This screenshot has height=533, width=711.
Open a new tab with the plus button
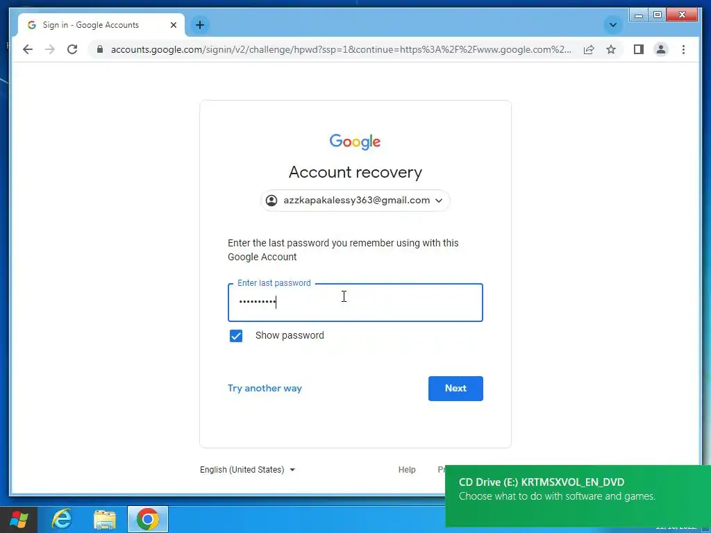[x=200, y=25]
